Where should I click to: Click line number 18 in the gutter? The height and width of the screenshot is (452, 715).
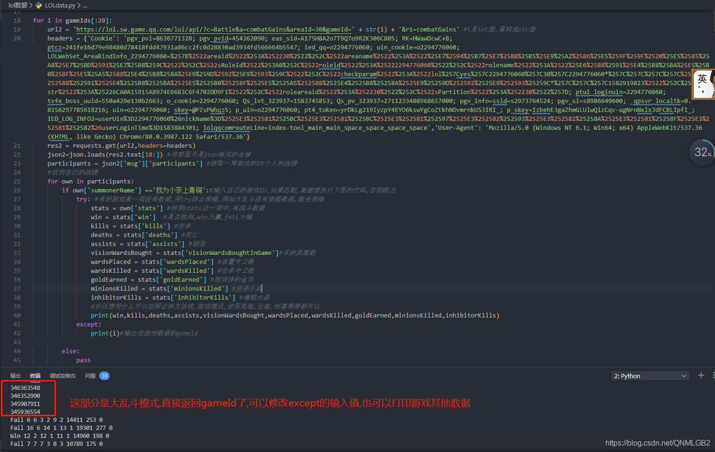17,20
